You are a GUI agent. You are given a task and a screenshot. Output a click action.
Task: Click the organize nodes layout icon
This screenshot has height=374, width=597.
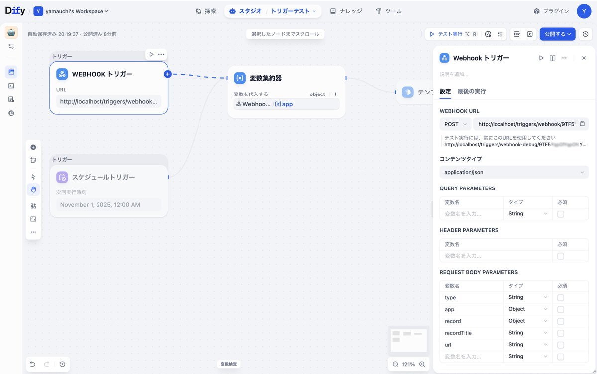click(33, 206)
